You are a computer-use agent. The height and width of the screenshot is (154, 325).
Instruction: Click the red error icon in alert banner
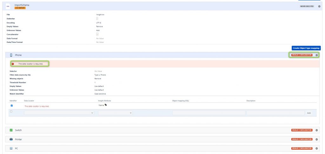pyautogui.click(x=13, y=64)
